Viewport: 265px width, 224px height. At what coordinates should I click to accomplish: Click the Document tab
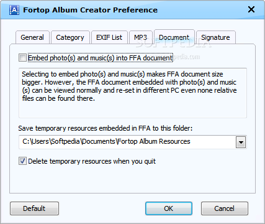[x=174, y=37]
